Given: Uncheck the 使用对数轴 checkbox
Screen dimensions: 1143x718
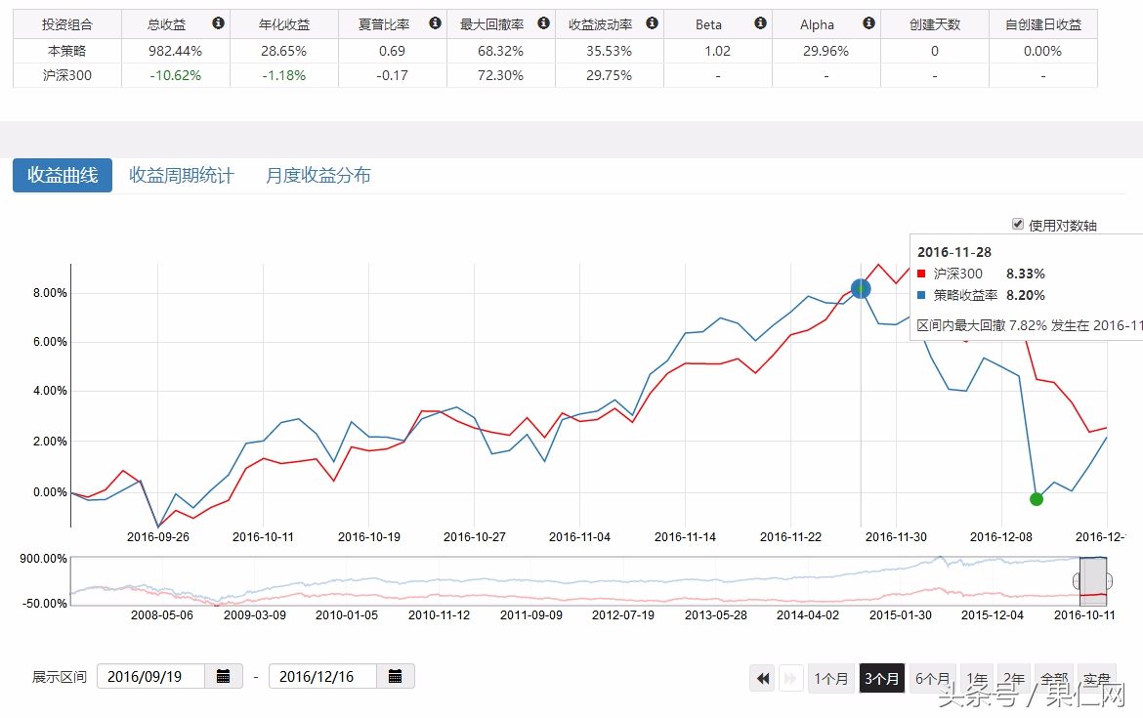Looking at the screenshot, I should tap(1018, 223).
